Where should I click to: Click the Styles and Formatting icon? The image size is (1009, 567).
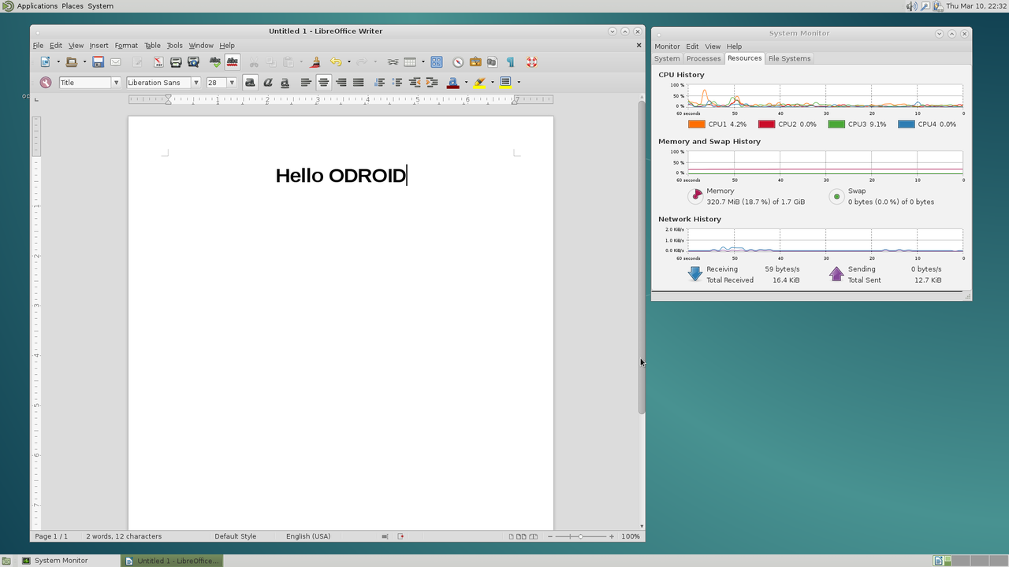click(46, 83)
